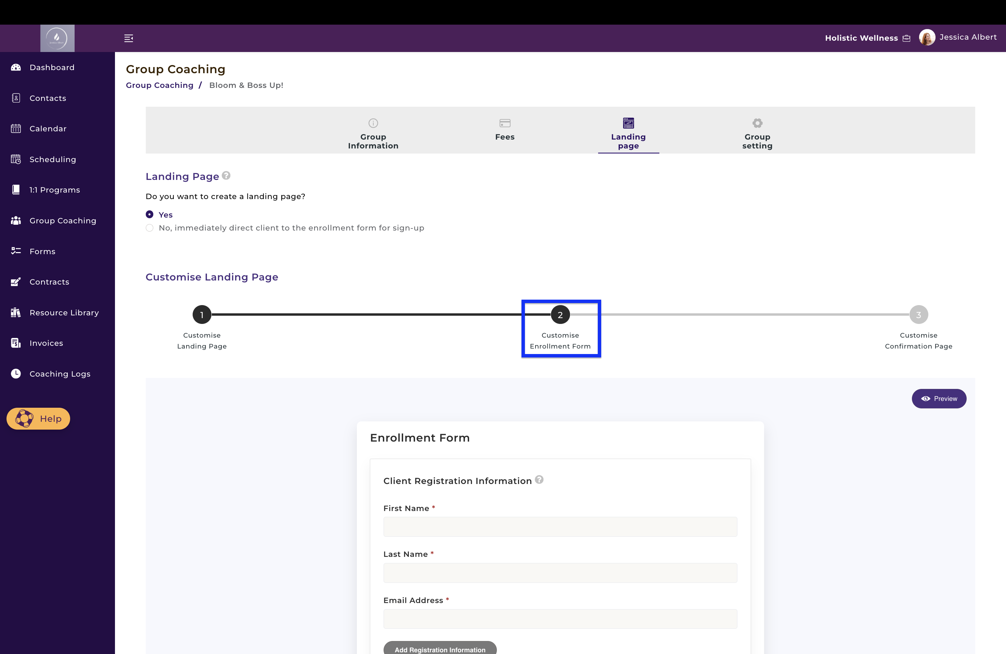Image resolution: width=1006 pixels, height=654 pixels.
Task: Click the Fees credit card icon
Action: pyautogui.click(x=505, y=123)
